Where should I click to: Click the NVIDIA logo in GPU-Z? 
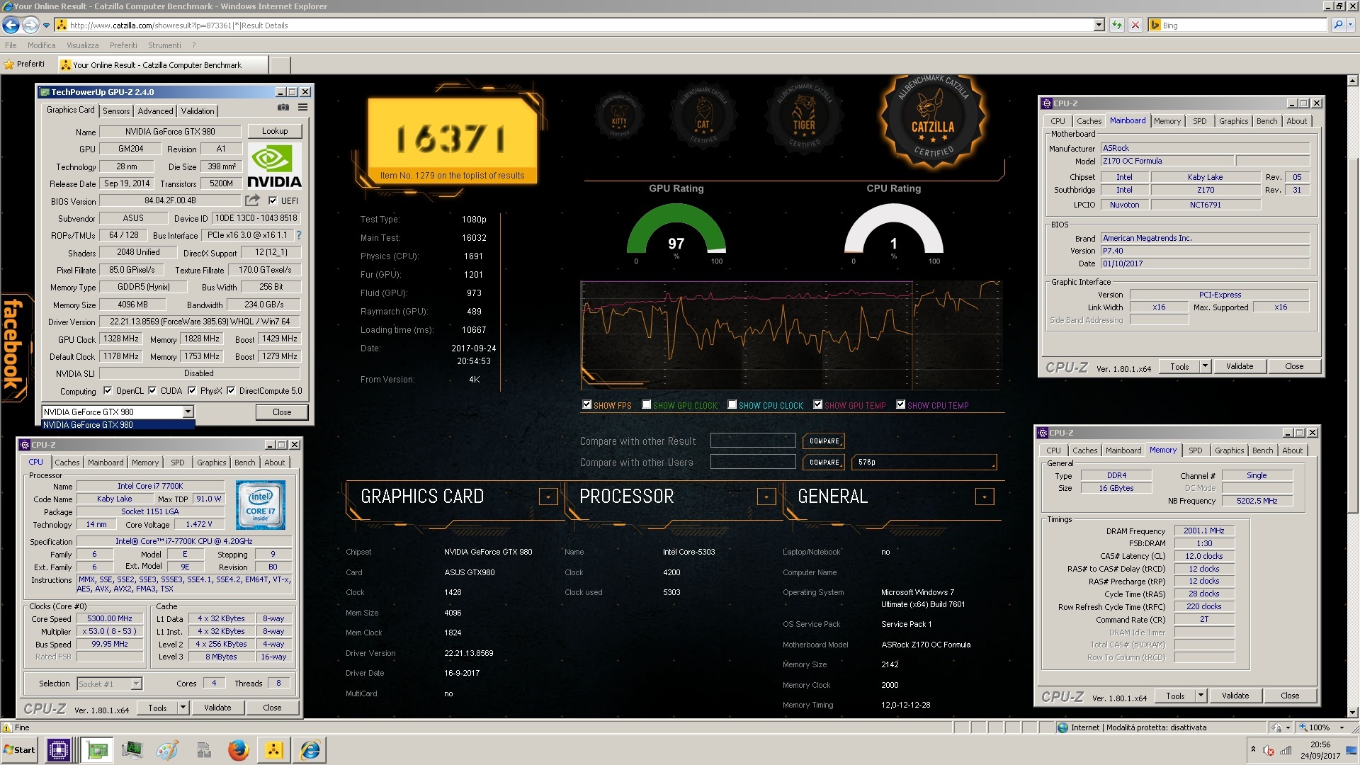(x=275, y=166)
